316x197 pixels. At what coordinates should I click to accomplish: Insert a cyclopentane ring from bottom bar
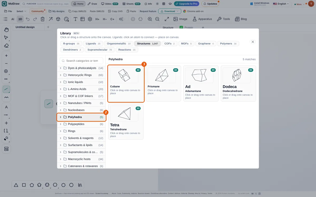click(32, 185)
